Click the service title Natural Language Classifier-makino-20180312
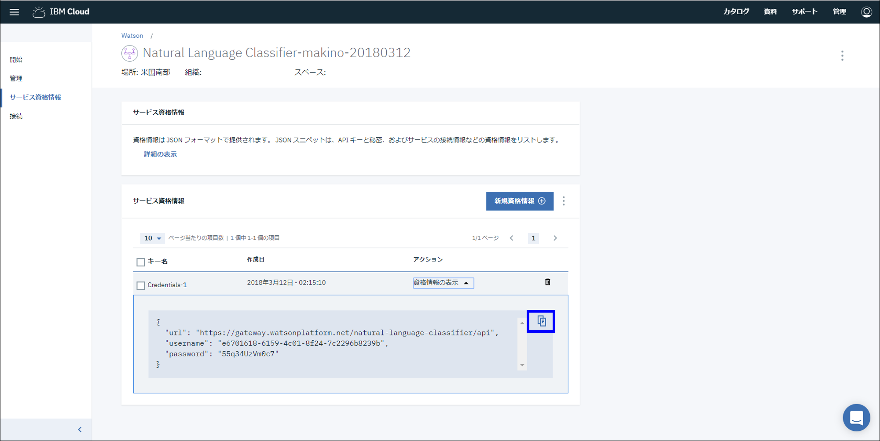The height and width of the screenshot is (441, 880). (276, 53)
